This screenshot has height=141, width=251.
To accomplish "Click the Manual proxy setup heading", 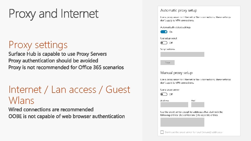I will point(176,73).
